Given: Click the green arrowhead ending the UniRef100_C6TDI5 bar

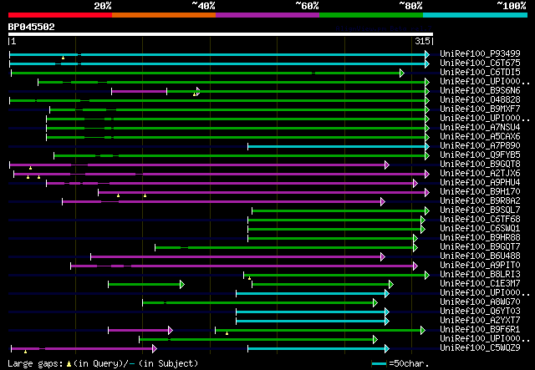Looking at the screenshot, I should coord(402,73).
